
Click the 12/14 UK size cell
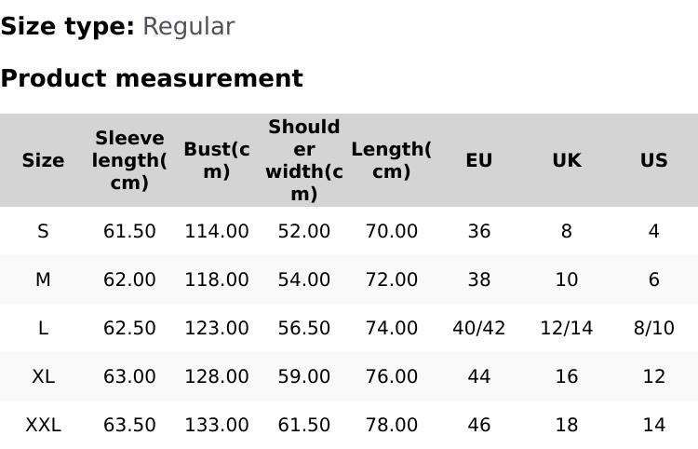tap(566, 328)
